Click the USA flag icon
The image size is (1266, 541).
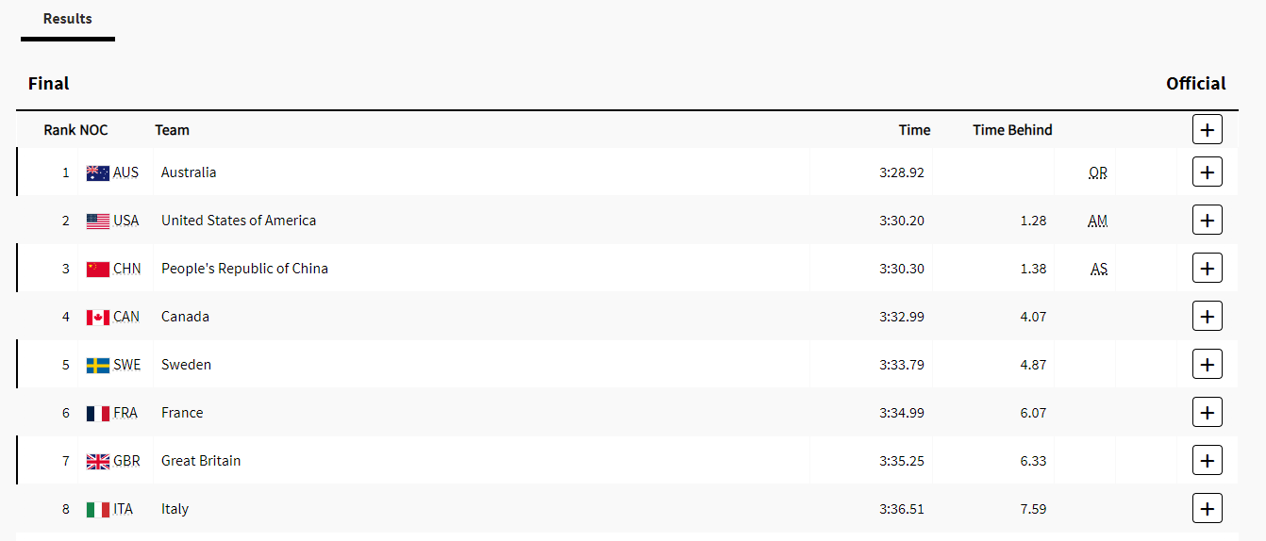(98, 221)
